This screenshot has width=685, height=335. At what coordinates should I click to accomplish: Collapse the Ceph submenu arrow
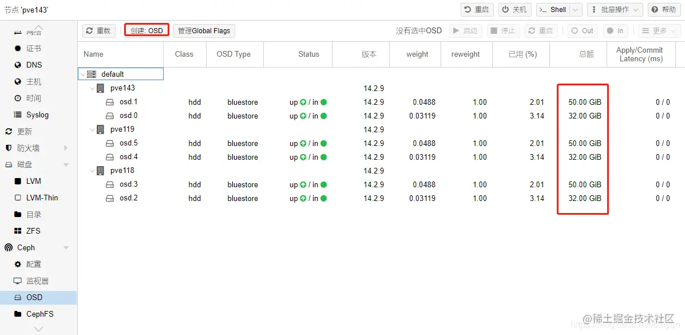pyautogui.click(x=66, y=248)
